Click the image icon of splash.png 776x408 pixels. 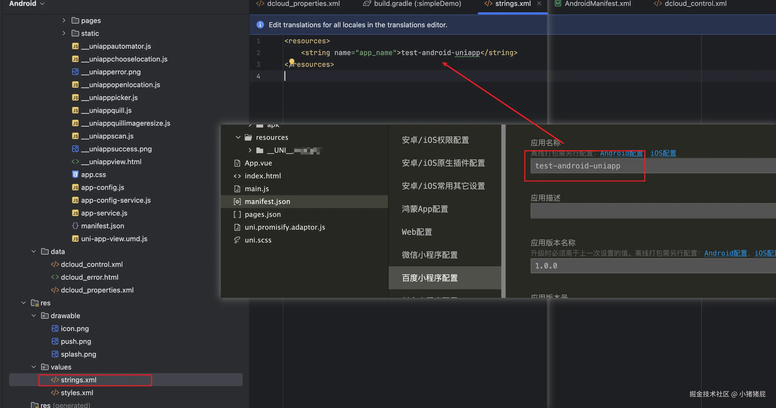click(55, 354)
